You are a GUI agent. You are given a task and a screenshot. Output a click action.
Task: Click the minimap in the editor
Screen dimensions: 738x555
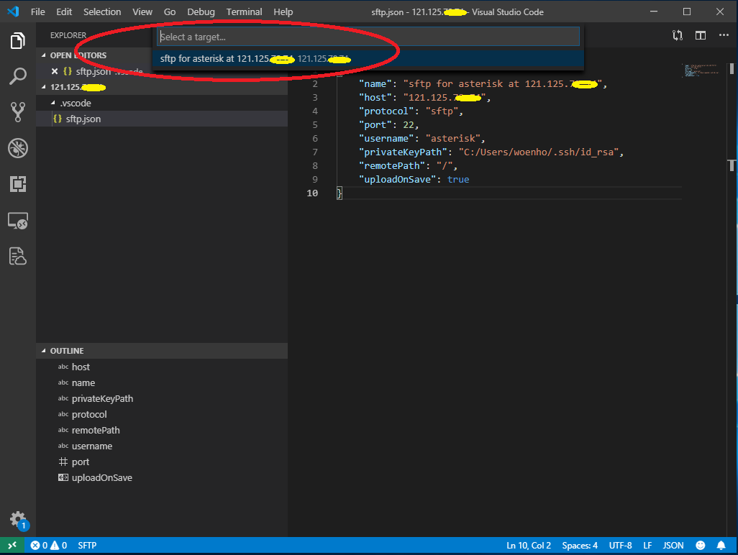point(701,70)
